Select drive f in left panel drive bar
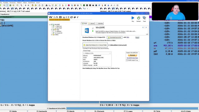The height and width of the screenshot is (112, 199). (x=13, y=9)
